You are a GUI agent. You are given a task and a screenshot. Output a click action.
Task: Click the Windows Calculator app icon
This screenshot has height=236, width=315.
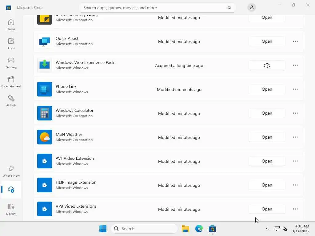coord(45,113)
